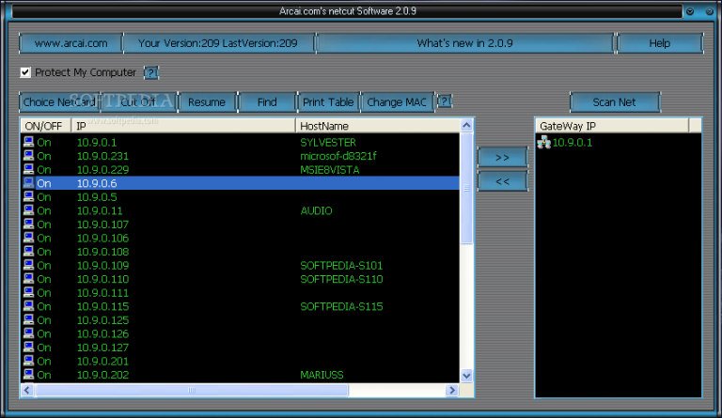Click the question mark icon after Change MAC

445,101
